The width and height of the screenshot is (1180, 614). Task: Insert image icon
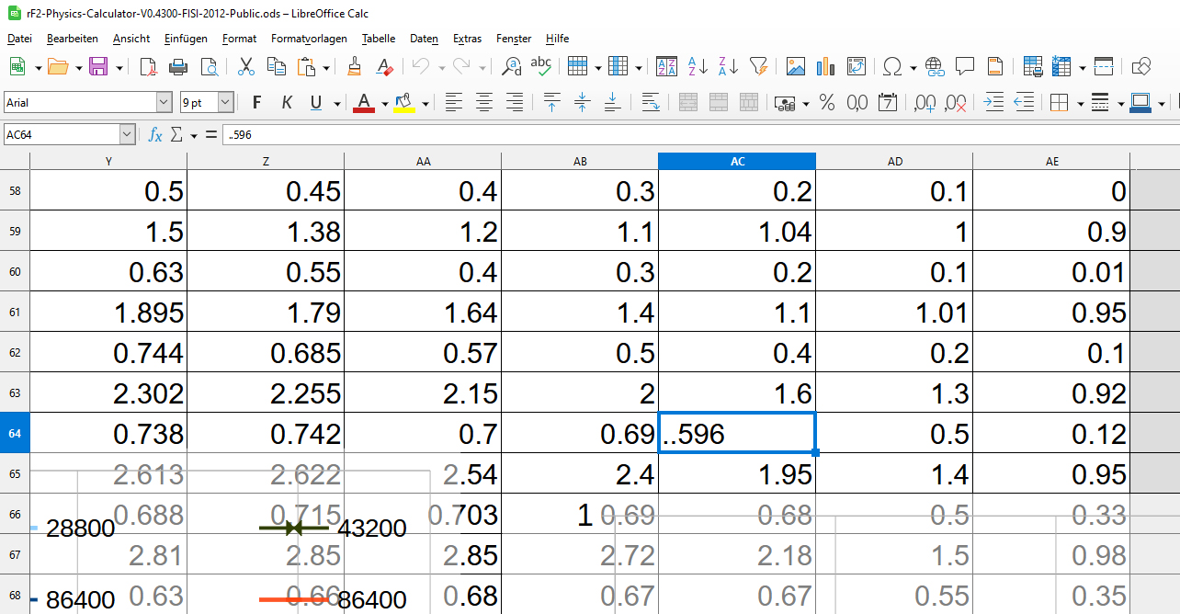pos(796,66)
